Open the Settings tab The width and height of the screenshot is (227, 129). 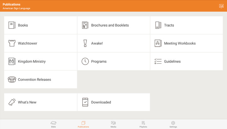(x=173, y=124)
